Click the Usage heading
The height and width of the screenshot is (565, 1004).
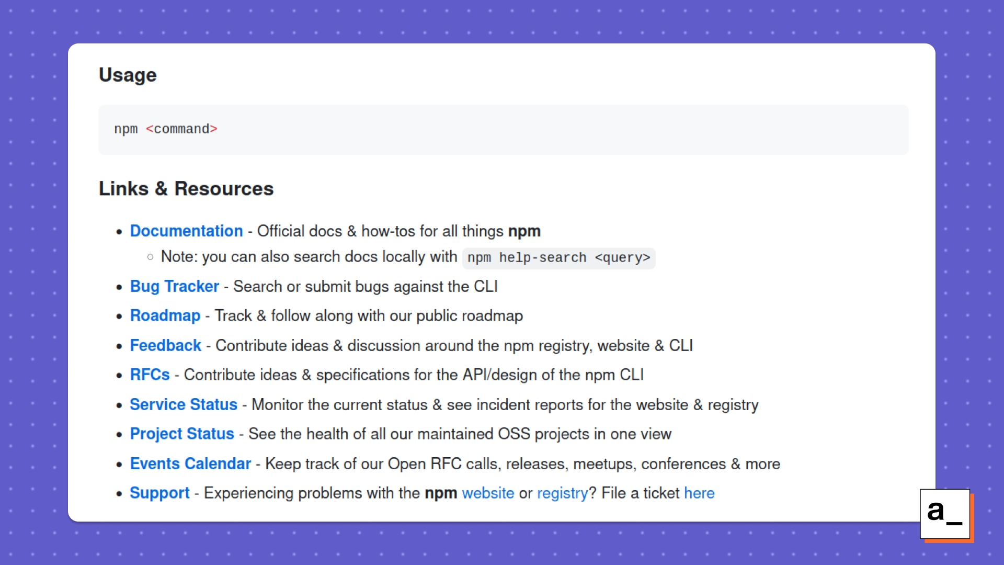pyautogui.click(x=128, y=75)
